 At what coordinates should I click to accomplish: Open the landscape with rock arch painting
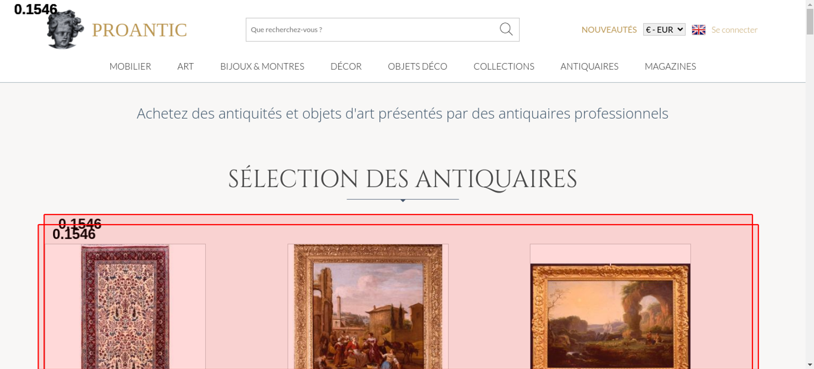click(610, 316)
